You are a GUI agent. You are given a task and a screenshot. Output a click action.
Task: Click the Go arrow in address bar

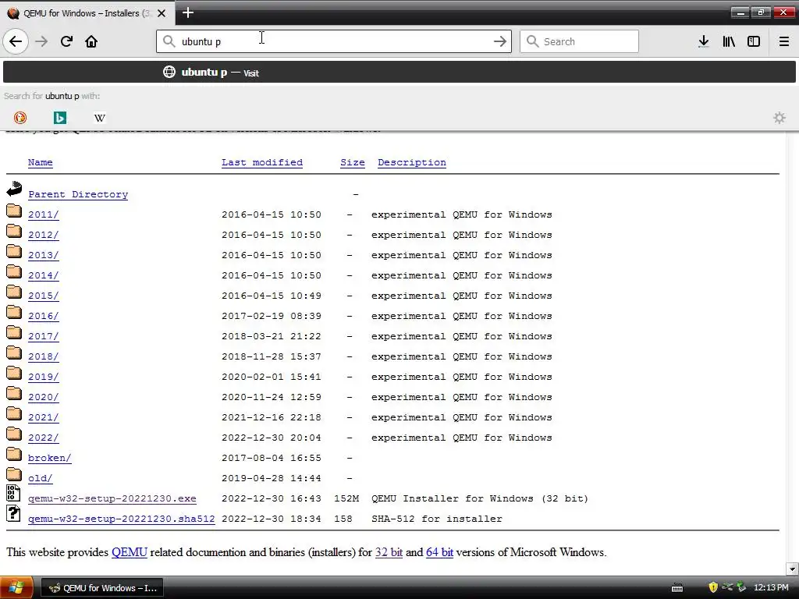tap(500, 41)
